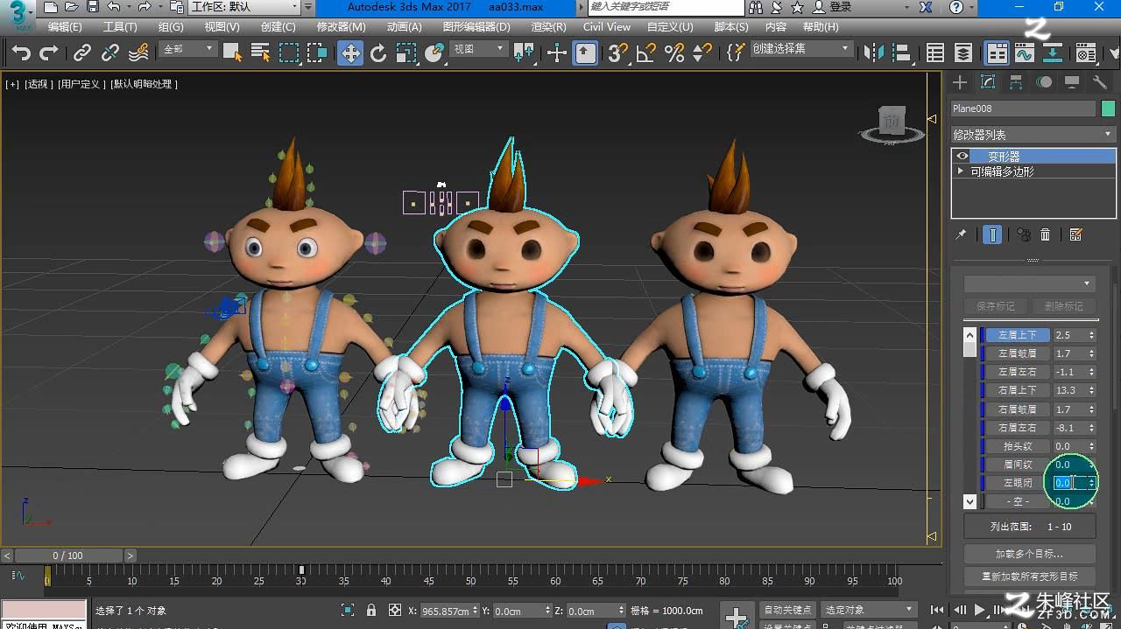Click the Use Pivot Point Center icon
This screenshot has width=1121, height=629.
[524, 53]
